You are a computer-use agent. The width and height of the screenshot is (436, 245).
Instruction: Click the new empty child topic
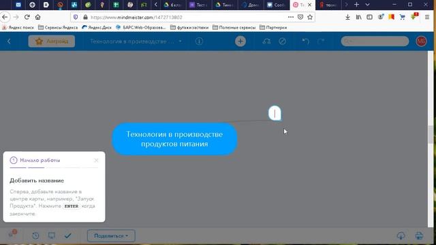275,113
